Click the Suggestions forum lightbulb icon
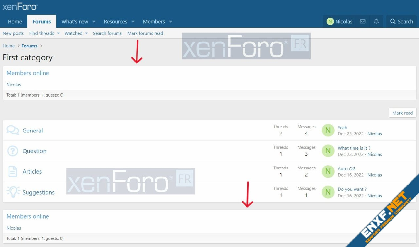 click(13, 192)
